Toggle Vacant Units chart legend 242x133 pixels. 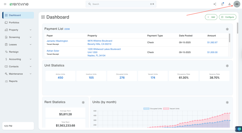(x=171, y=108)
